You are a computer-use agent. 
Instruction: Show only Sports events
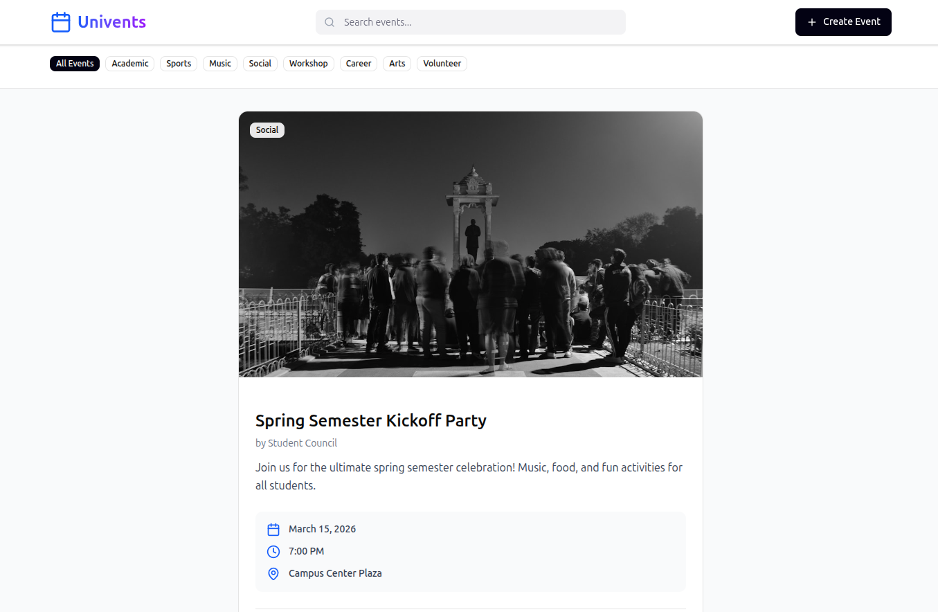point(179,64)
